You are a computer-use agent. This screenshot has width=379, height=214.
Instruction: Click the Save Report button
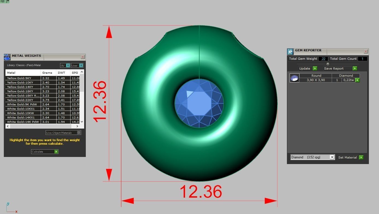point(340,69)
